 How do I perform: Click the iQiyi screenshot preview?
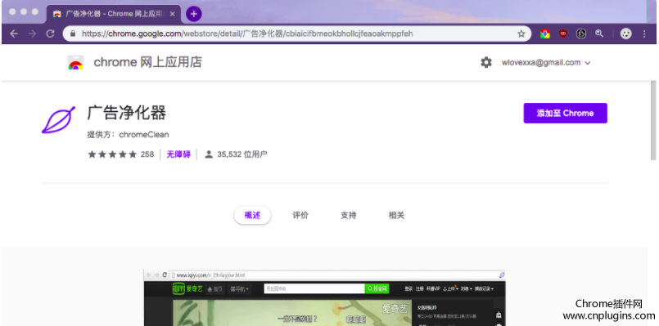pos(324,297)
